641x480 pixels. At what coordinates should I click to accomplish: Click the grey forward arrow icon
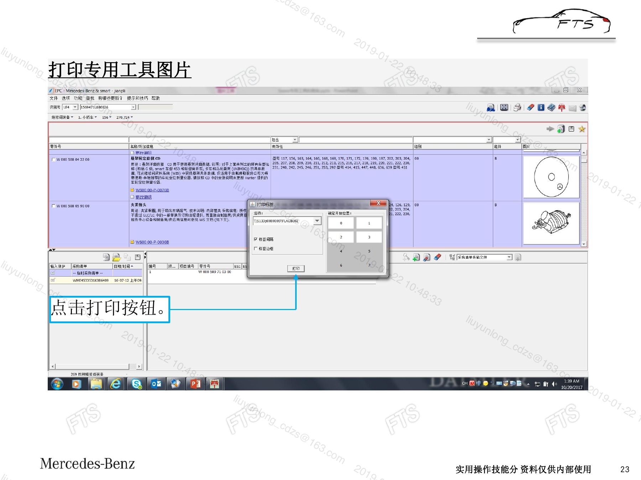[550, 129]
